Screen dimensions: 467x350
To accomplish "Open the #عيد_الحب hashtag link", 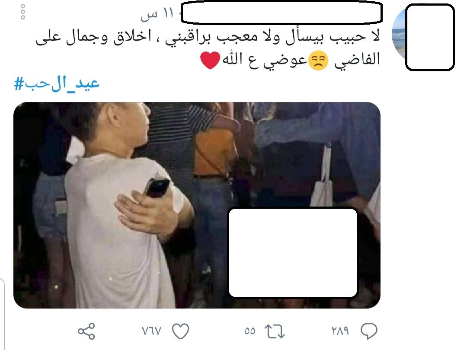I will [57, 84].
